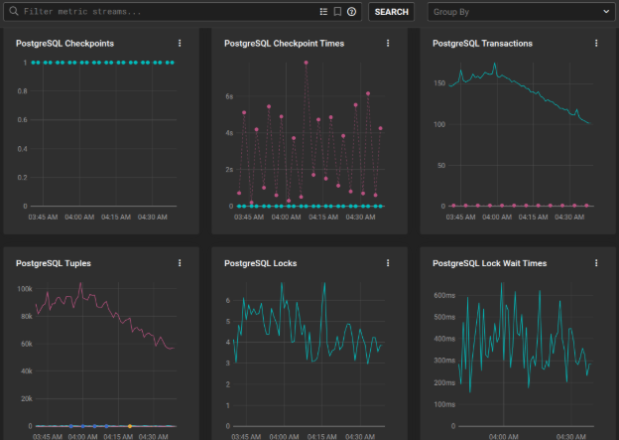Click the magnifier search icon

tap(14, 11)
